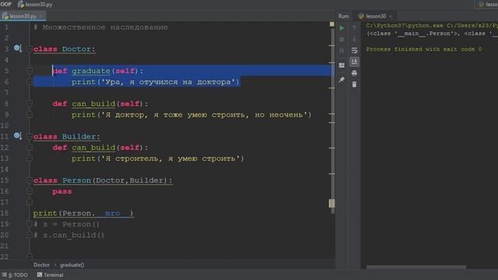This screenshot has height=280, width=498.
Task: Click the overridden marker beside class Builder
Action: coord(17,136)
